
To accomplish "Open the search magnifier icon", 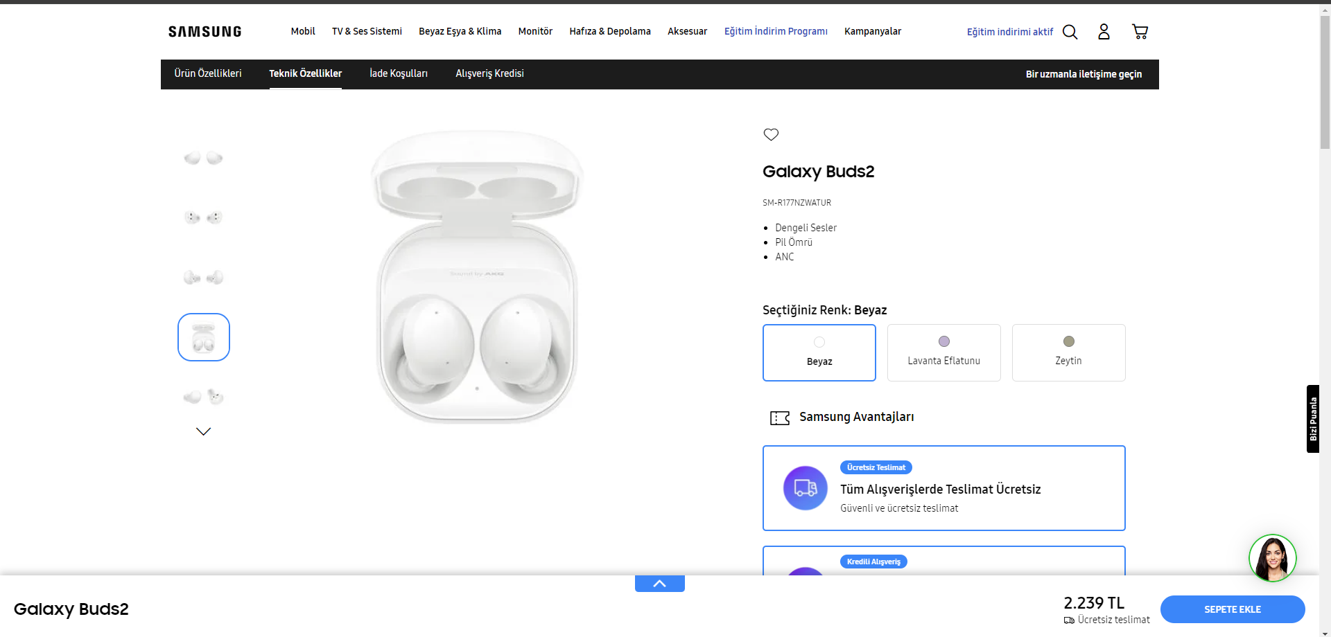I will click(1070, 32).
